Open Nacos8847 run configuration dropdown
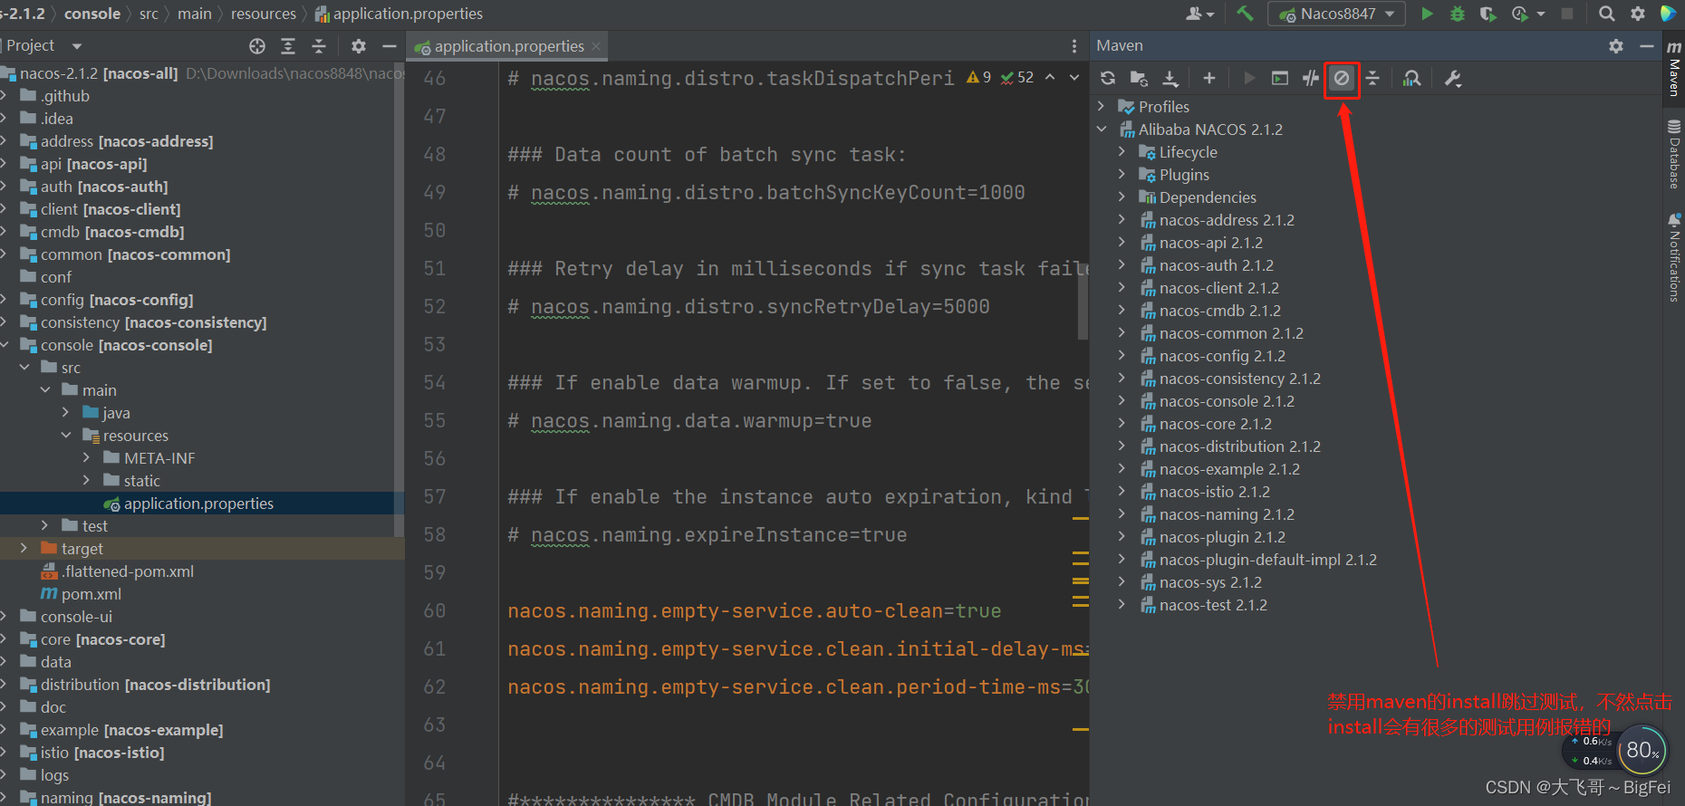The width and height of the screenshot is (1685, 806). [1337, 14]
